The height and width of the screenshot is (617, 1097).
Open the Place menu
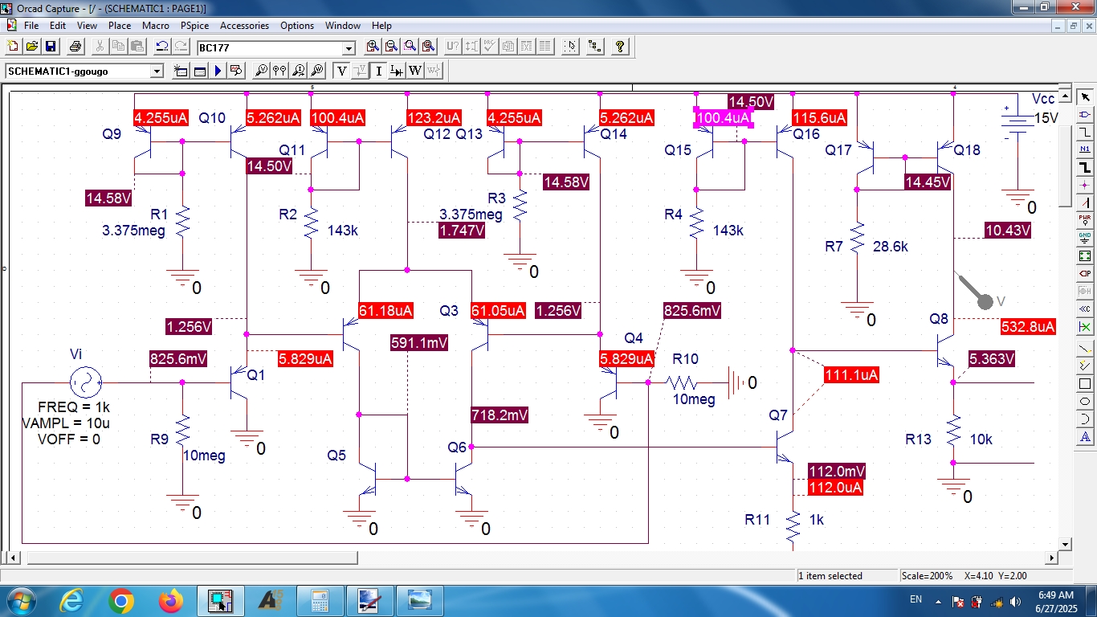coord(120,26)
